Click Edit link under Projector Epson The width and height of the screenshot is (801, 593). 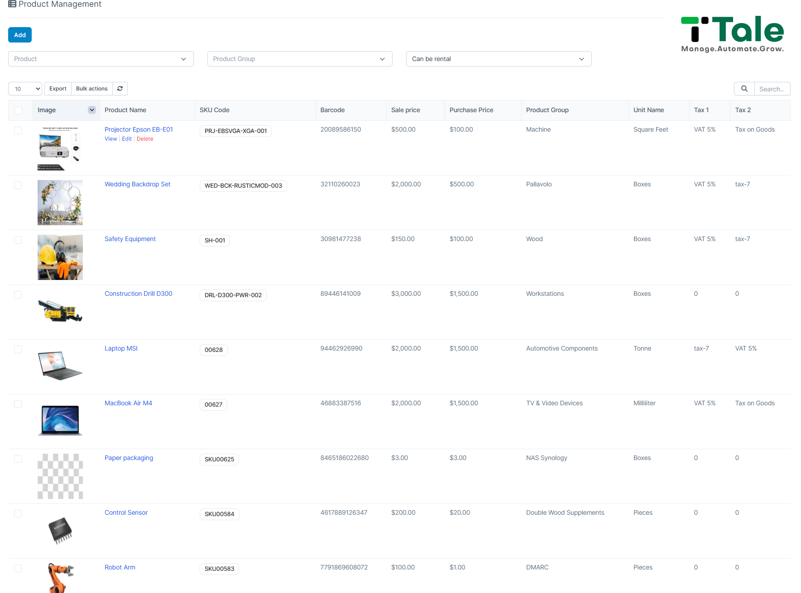click(127, 139)
